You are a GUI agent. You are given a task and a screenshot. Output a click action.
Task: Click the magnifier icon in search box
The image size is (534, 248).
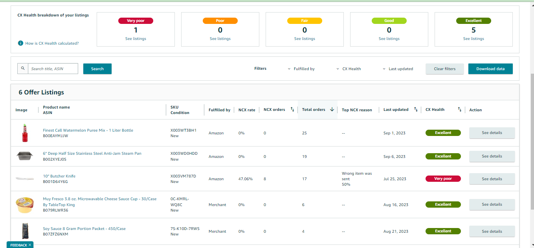[x=23, y=69]
